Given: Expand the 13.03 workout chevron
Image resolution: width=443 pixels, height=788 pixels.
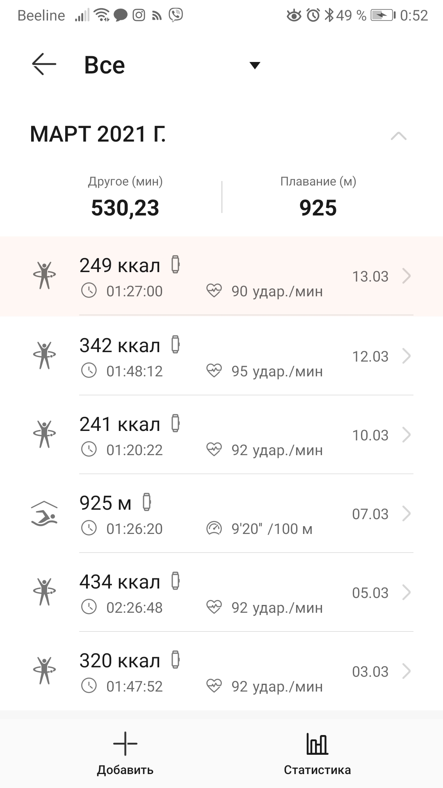Looking at the screenshot, I should tap(406, 276).
